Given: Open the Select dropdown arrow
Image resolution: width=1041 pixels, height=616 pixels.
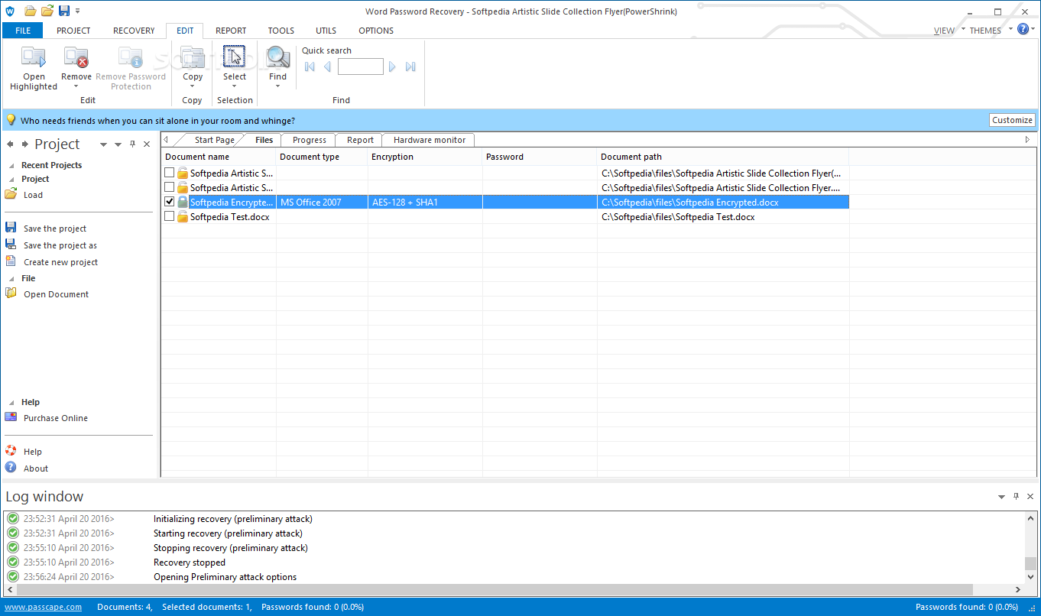Looking at the screenshot, I should [234, 86].
